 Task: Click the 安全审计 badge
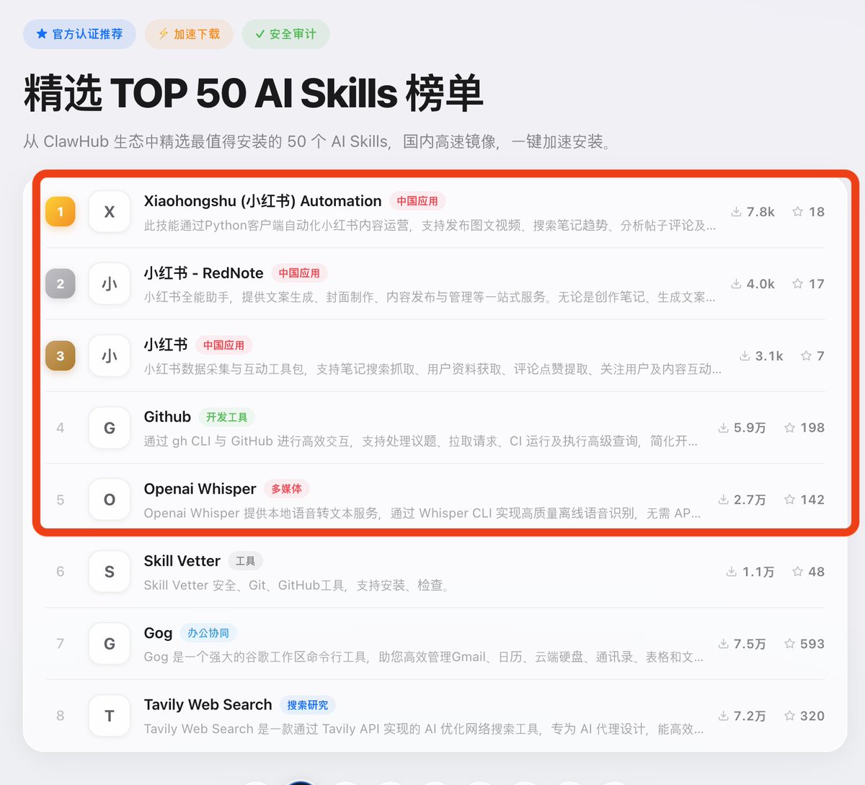point(285,34)
